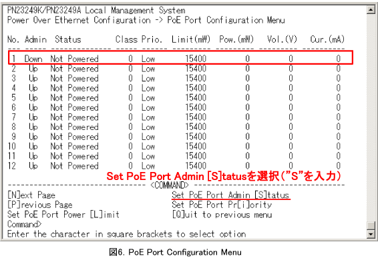
Task: Click the scrollbar up arrow
Action: [x=371, y=9]
